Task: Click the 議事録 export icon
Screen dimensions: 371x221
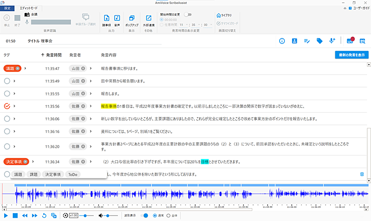Action: [107, 18]
